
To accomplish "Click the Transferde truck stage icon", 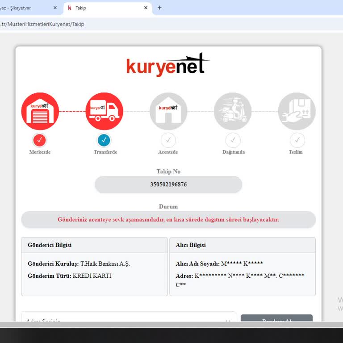I will 105,111.
